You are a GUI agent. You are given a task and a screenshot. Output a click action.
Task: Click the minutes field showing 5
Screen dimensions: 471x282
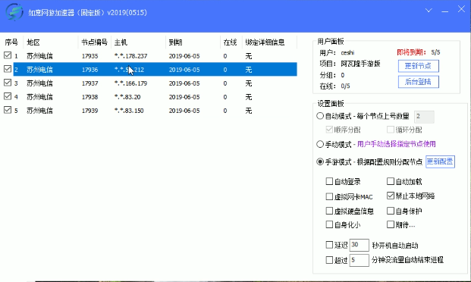click(x=360, y=260)
